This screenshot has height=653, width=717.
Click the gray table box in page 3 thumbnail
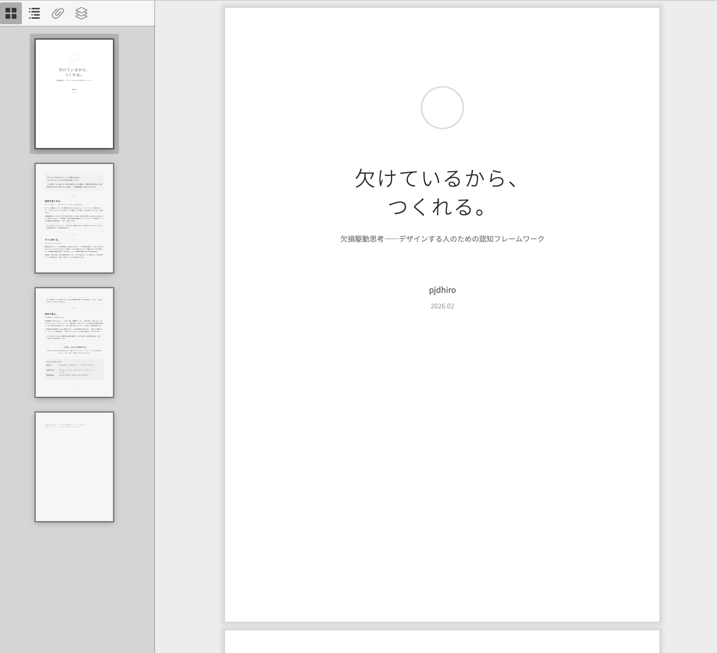tap(74, 370)
